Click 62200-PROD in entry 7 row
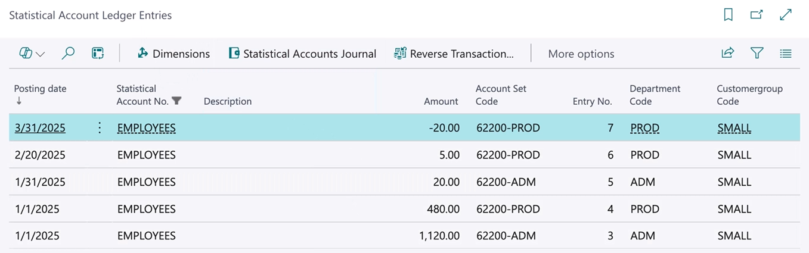Screen dimensions: 809x253 tap(508, 128)
